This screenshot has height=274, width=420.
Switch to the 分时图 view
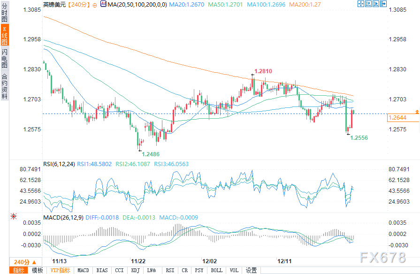[x=5, y=12]
